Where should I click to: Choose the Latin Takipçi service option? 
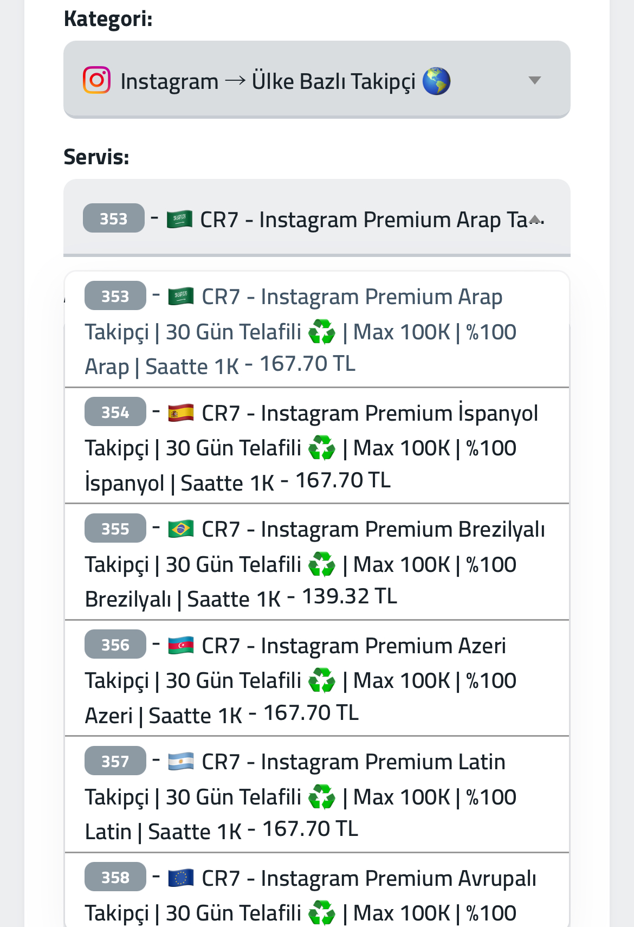click(317, 795)
